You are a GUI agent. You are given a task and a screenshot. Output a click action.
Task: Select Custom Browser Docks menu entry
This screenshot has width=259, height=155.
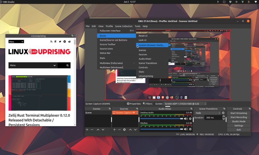[x=152, y=45]
